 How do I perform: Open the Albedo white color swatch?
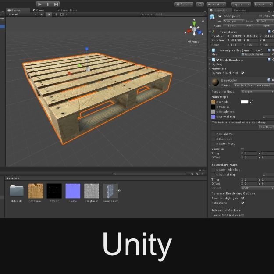pos(245,102)
